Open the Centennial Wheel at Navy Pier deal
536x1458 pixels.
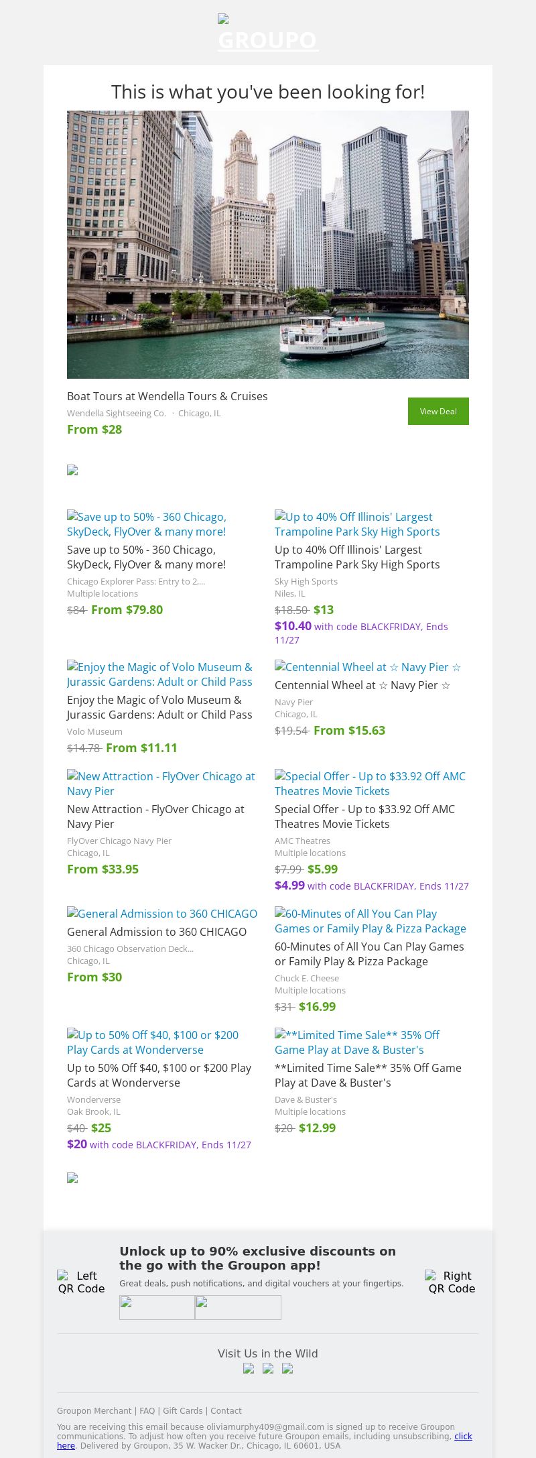pyautogui.click(x=362, y=685)
